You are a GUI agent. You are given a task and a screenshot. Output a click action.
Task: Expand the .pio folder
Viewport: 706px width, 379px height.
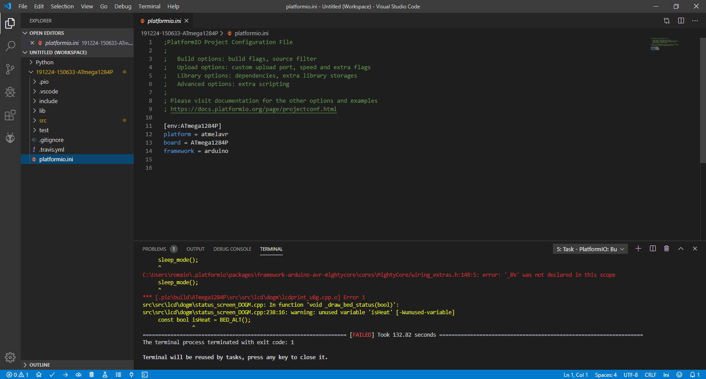(77, 82)
